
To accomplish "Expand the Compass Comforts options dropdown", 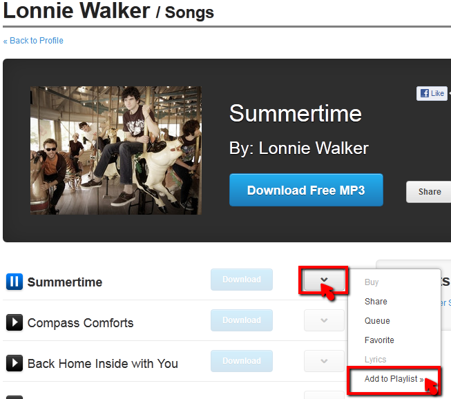I will click(x=324, y=320).
